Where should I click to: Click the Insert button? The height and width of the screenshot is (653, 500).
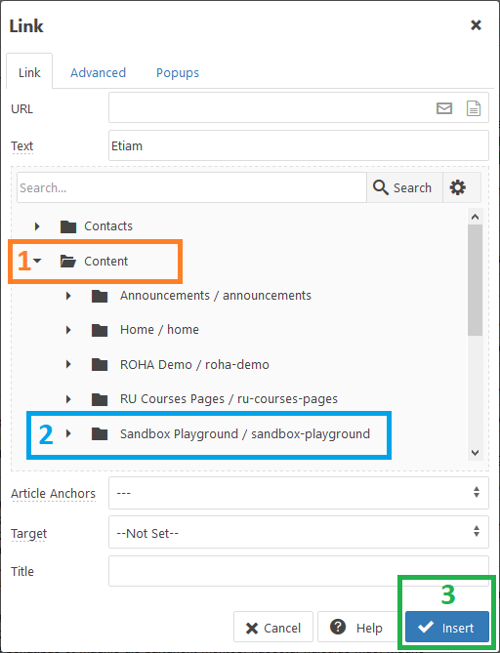(x=447, y=627)
